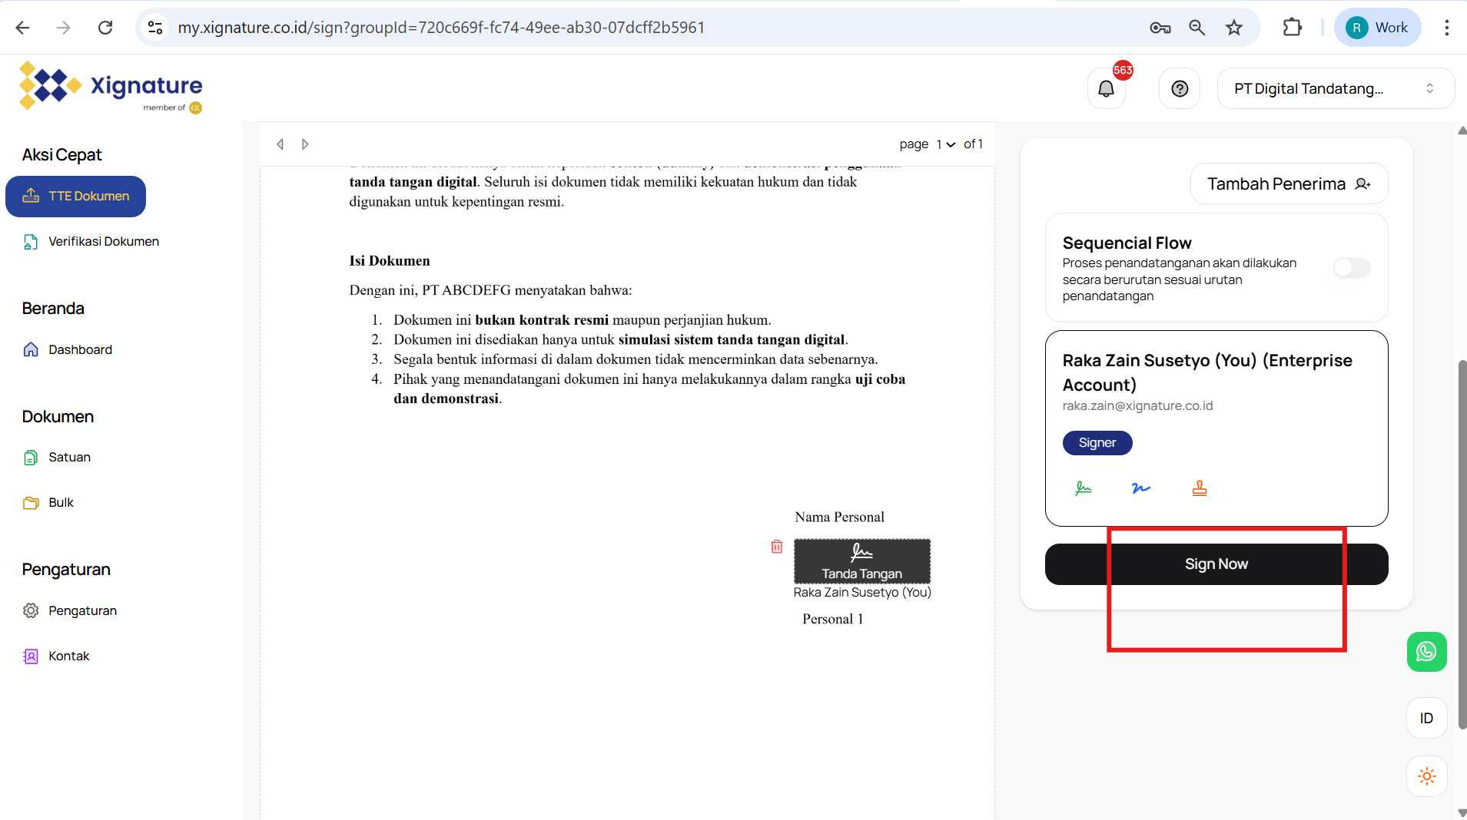Click Tambah Penerima to add recipient
Screen dimensions: 1467x820
[x=1289, y=184]
